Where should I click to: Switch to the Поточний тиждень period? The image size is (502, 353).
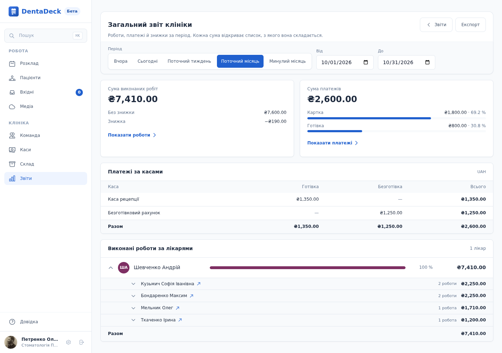pos(189,61)
